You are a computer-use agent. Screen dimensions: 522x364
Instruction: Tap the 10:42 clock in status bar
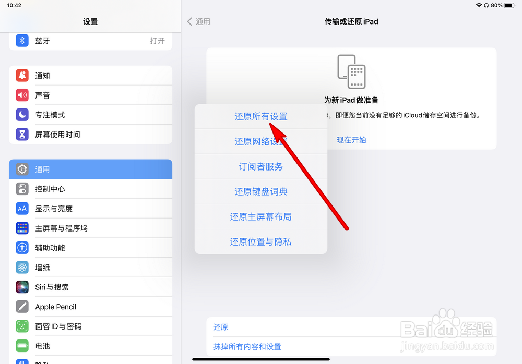coord(14,5)
